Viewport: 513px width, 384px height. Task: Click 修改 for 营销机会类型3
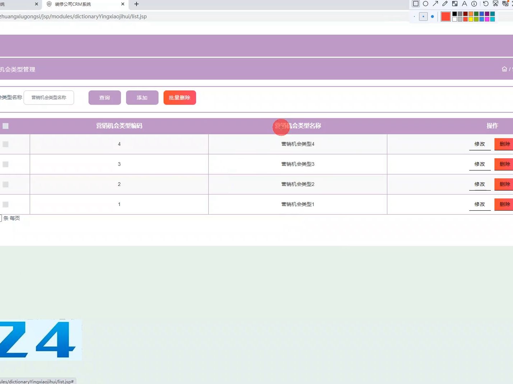[480, 164]
